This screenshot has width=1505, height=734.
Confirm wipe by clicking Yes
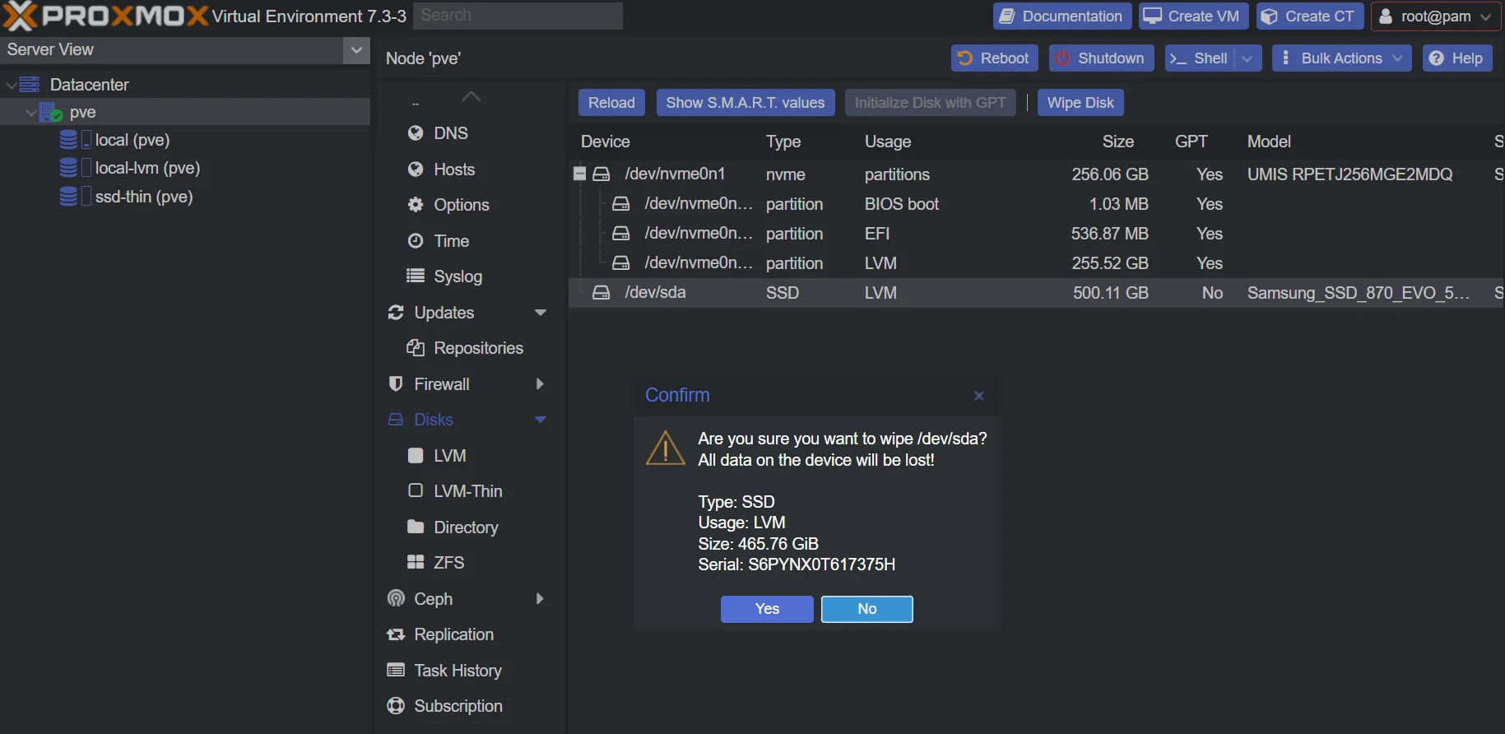pyautogui.click(x=767, y=609)
